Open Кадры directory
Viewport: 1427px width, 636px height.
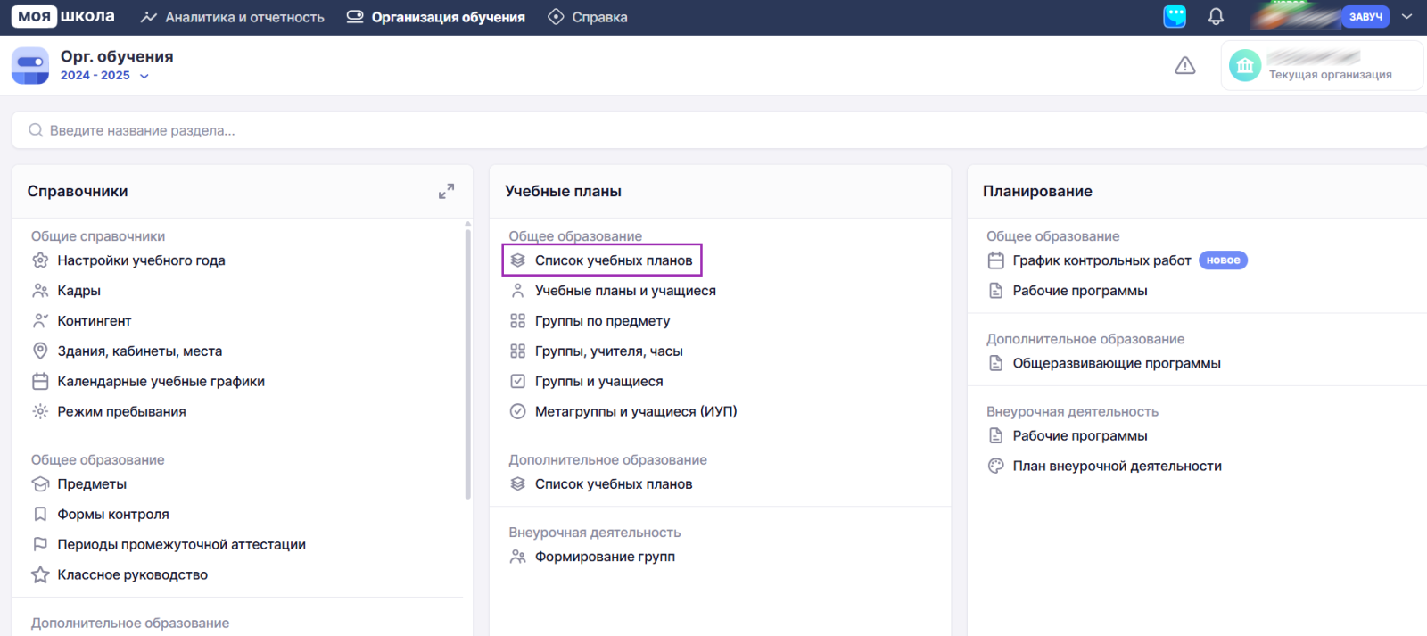(x=78, y=291)
